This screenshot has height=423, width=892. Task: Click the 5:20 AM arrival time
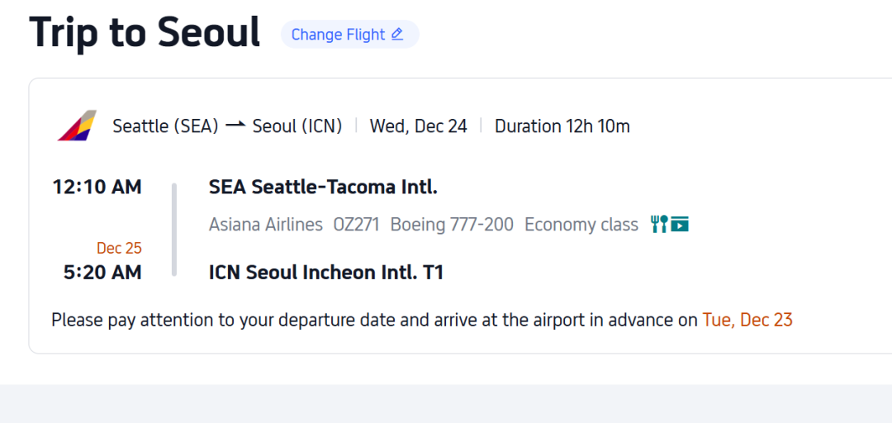point(102,273)
